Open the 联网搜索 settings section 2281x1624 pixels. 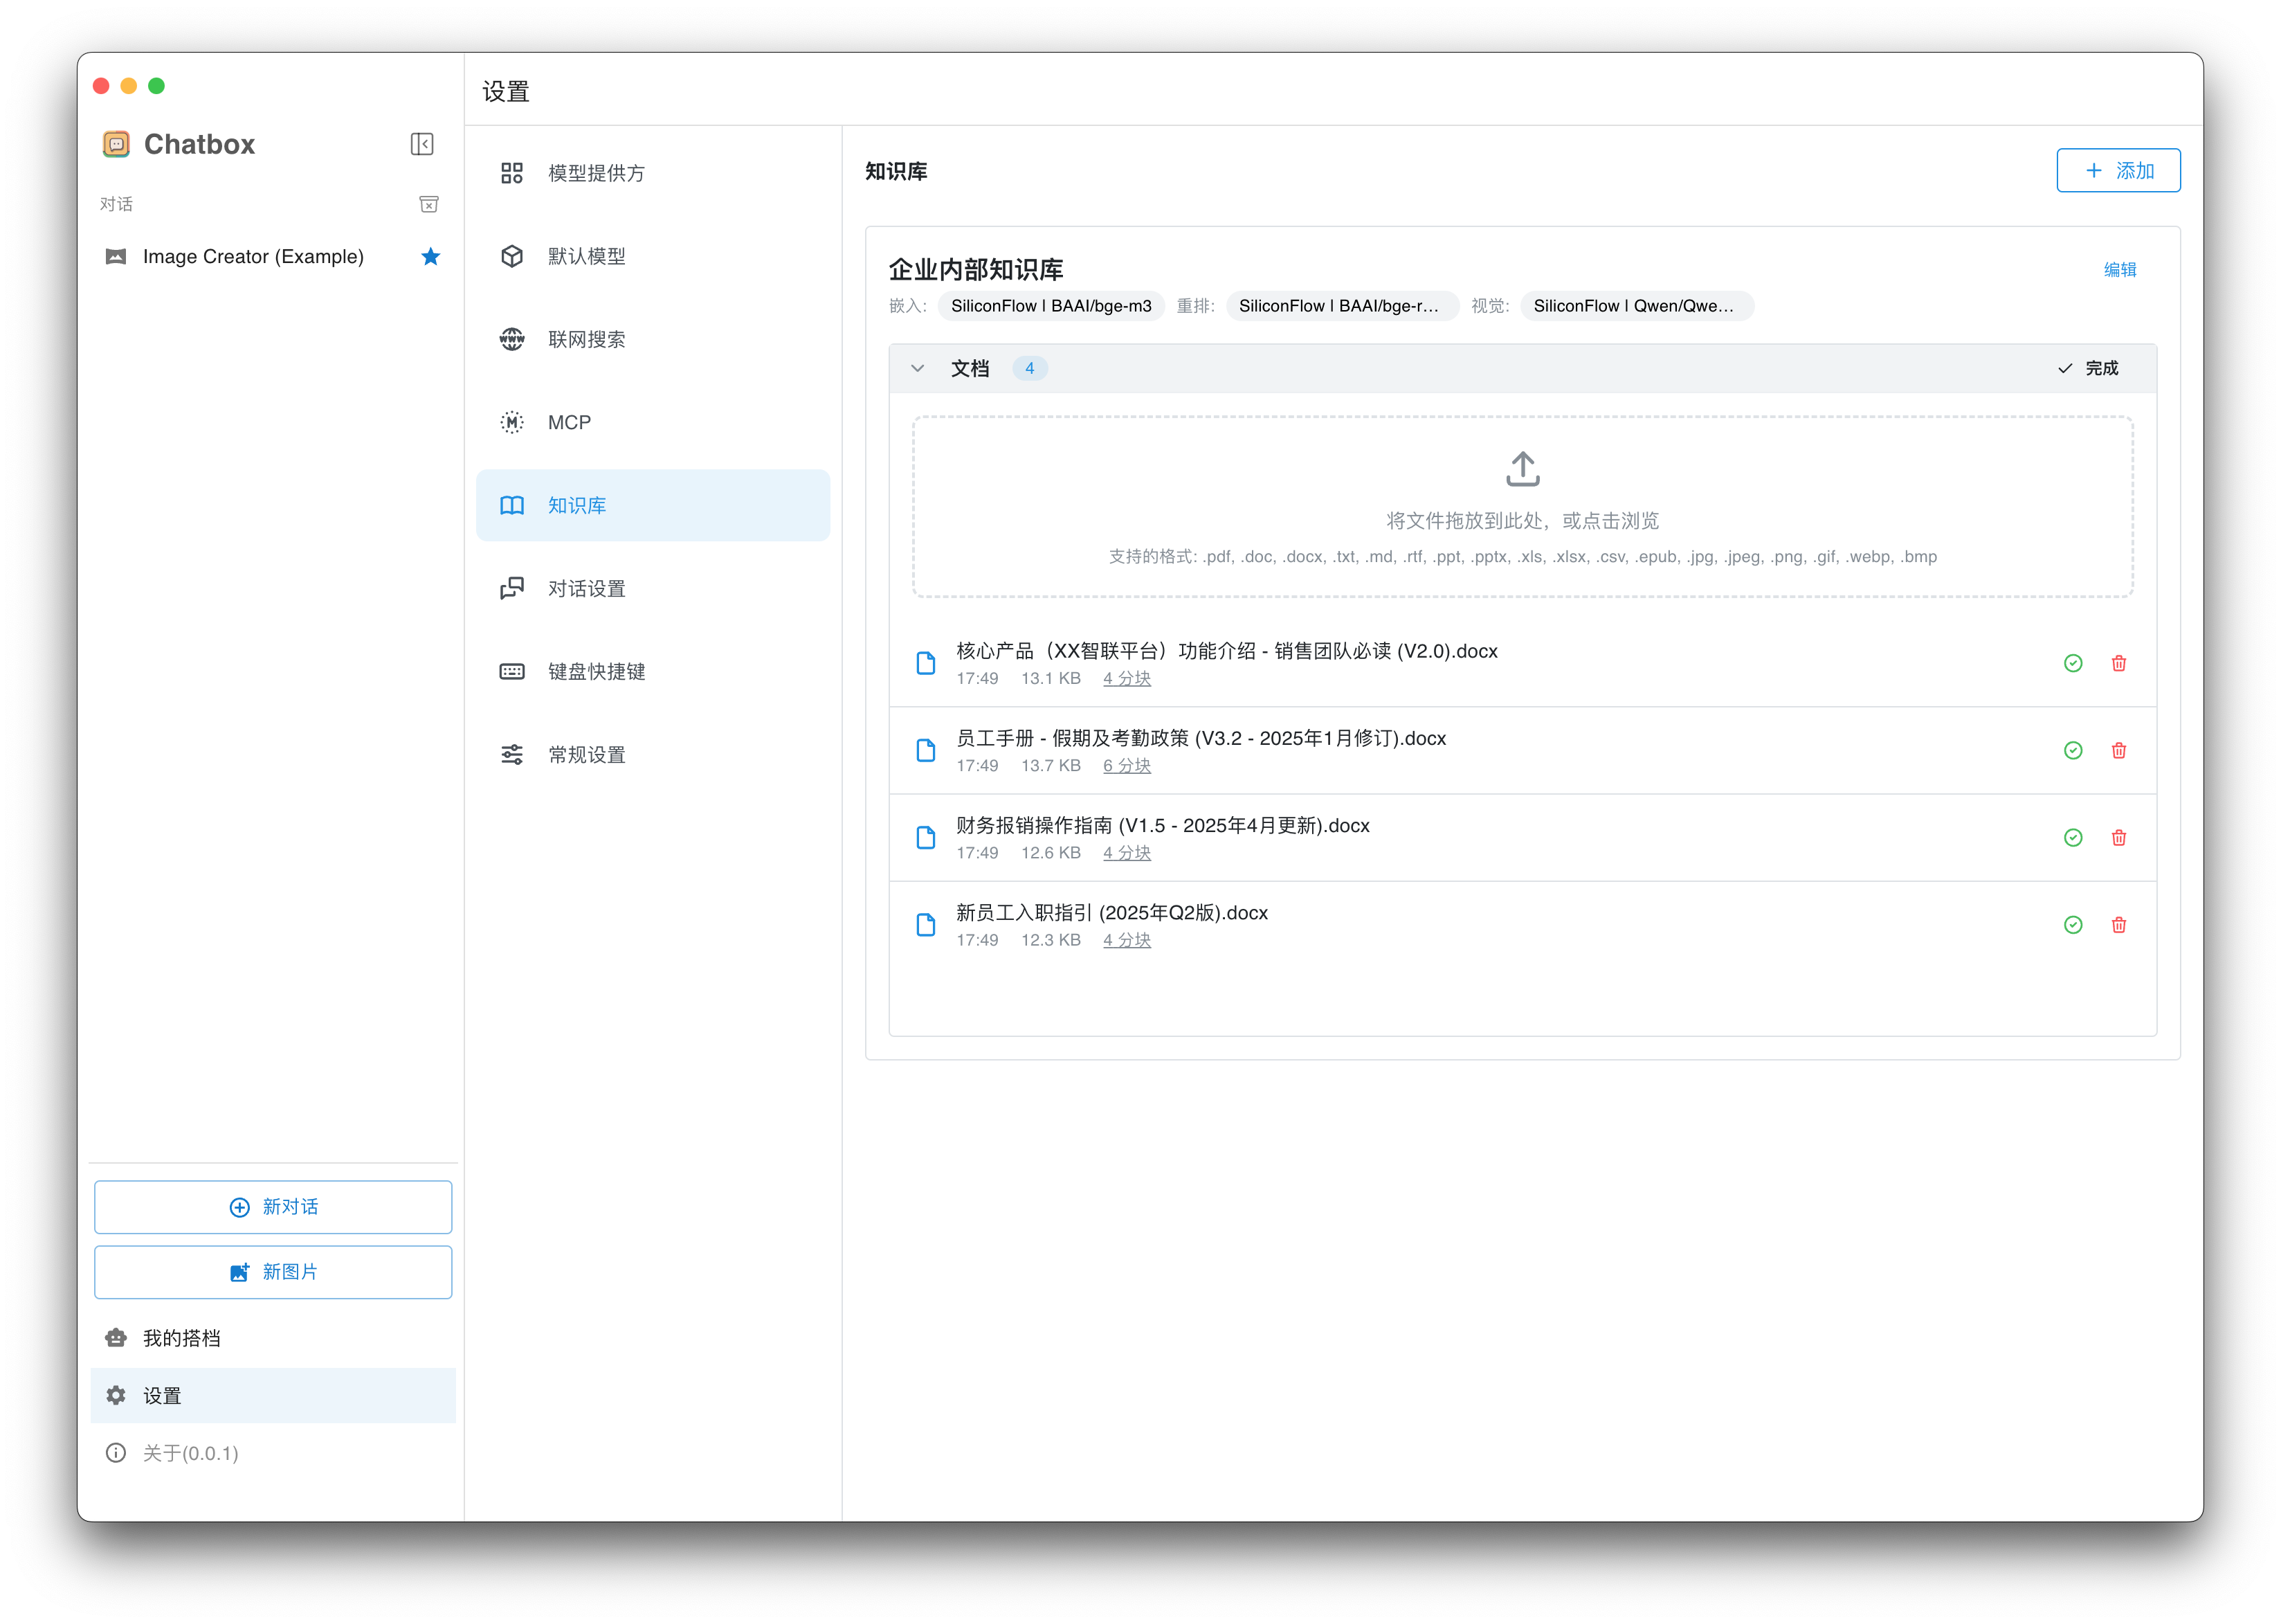[x=587, y=339]
